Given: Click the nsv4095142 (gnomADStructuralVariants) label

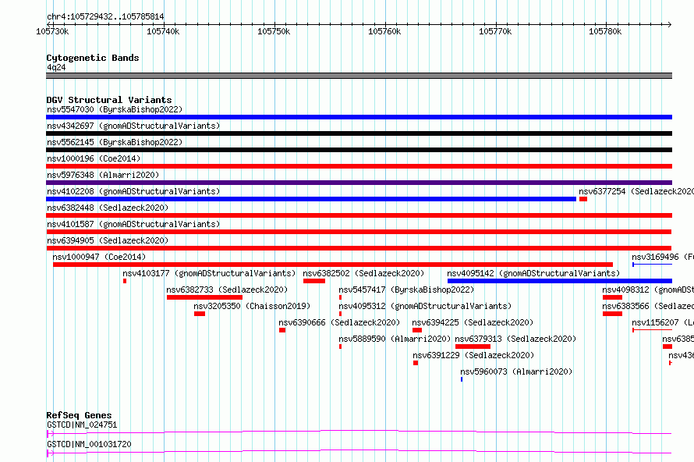Looking at the screenshot, I should [533, 273].
